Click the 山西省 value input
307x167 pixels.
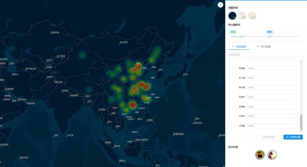[272, 126]
